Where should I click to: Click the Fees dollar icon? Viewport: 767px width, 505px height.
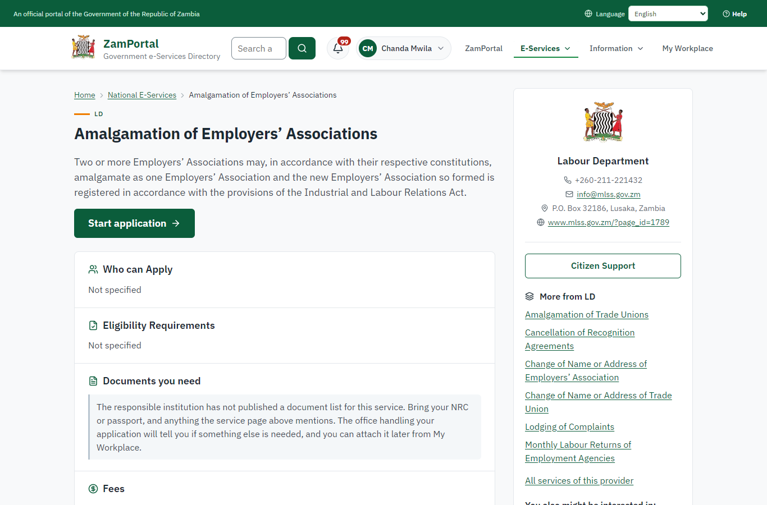(93, 489)
